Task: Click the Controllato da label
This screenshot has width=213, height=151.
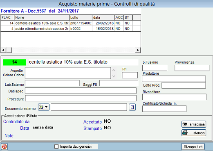Action: pos(16,121)
